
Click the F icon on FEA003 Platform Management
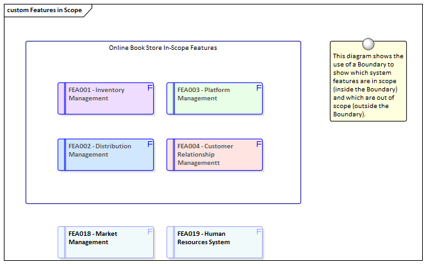pos(259,88)
